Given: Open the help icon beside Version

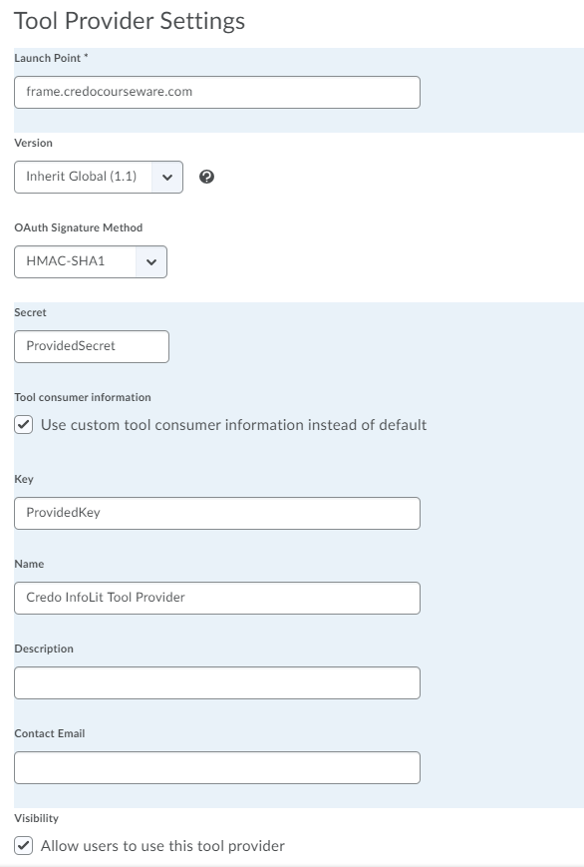Looking at the screenshot, I should 206,177.
